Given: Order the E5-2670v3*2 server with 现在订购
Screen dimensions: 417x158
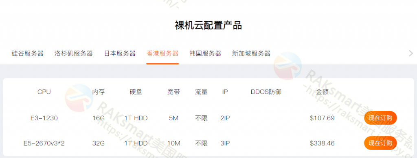Looking at the screenshot, I should 380,143.
